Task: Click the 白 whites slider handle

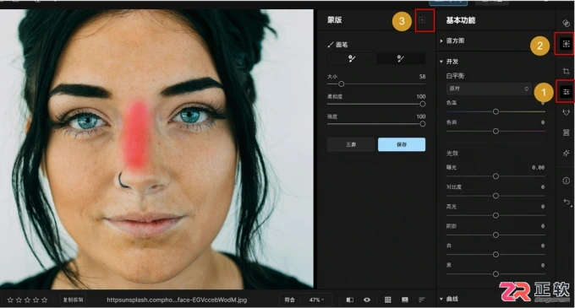Action: (496, 254)
